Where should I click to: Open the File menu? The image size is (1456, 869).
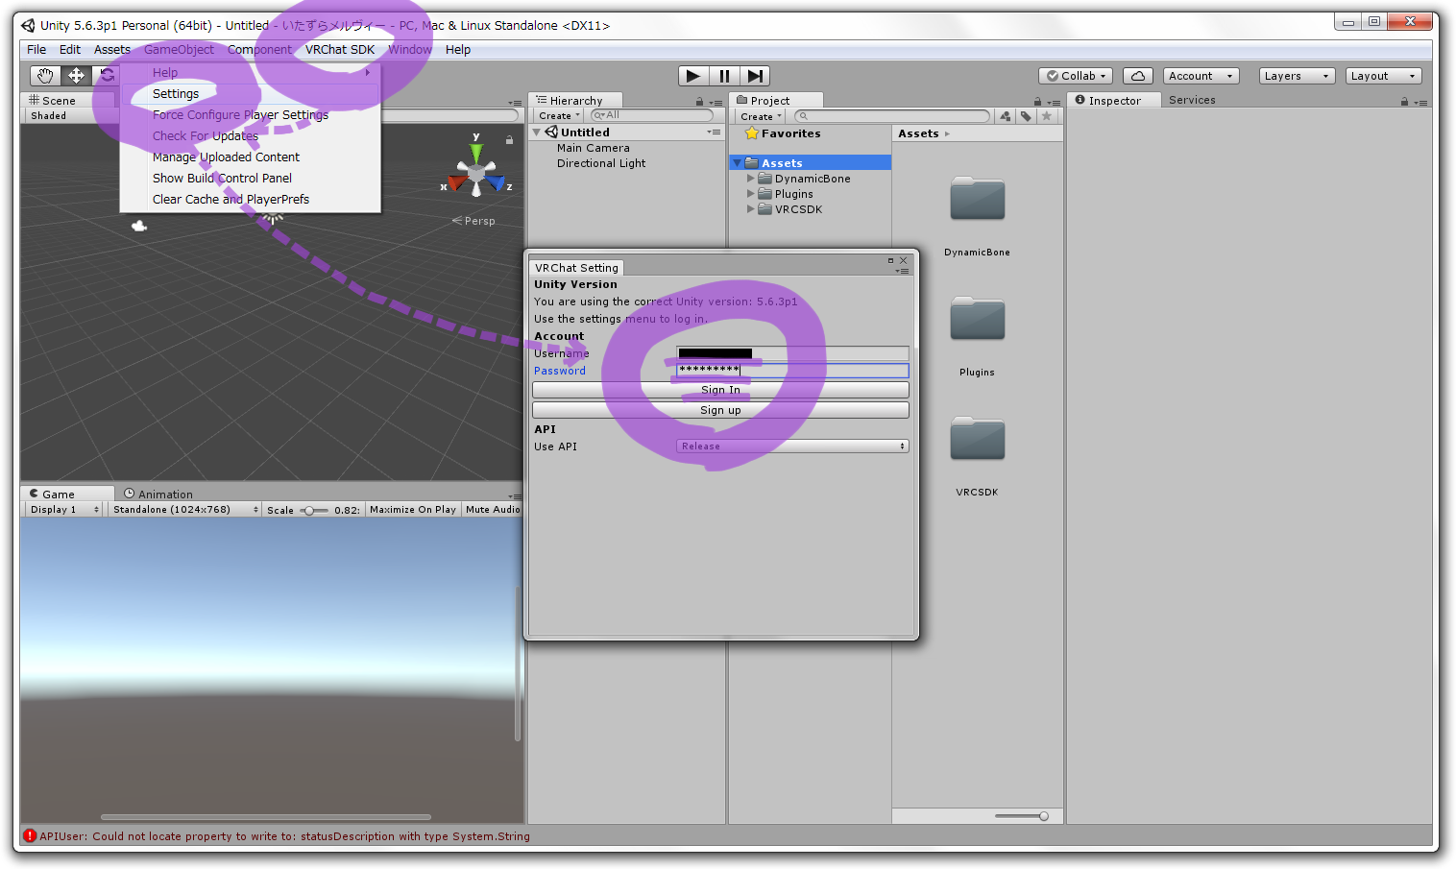tap(36, 50)
